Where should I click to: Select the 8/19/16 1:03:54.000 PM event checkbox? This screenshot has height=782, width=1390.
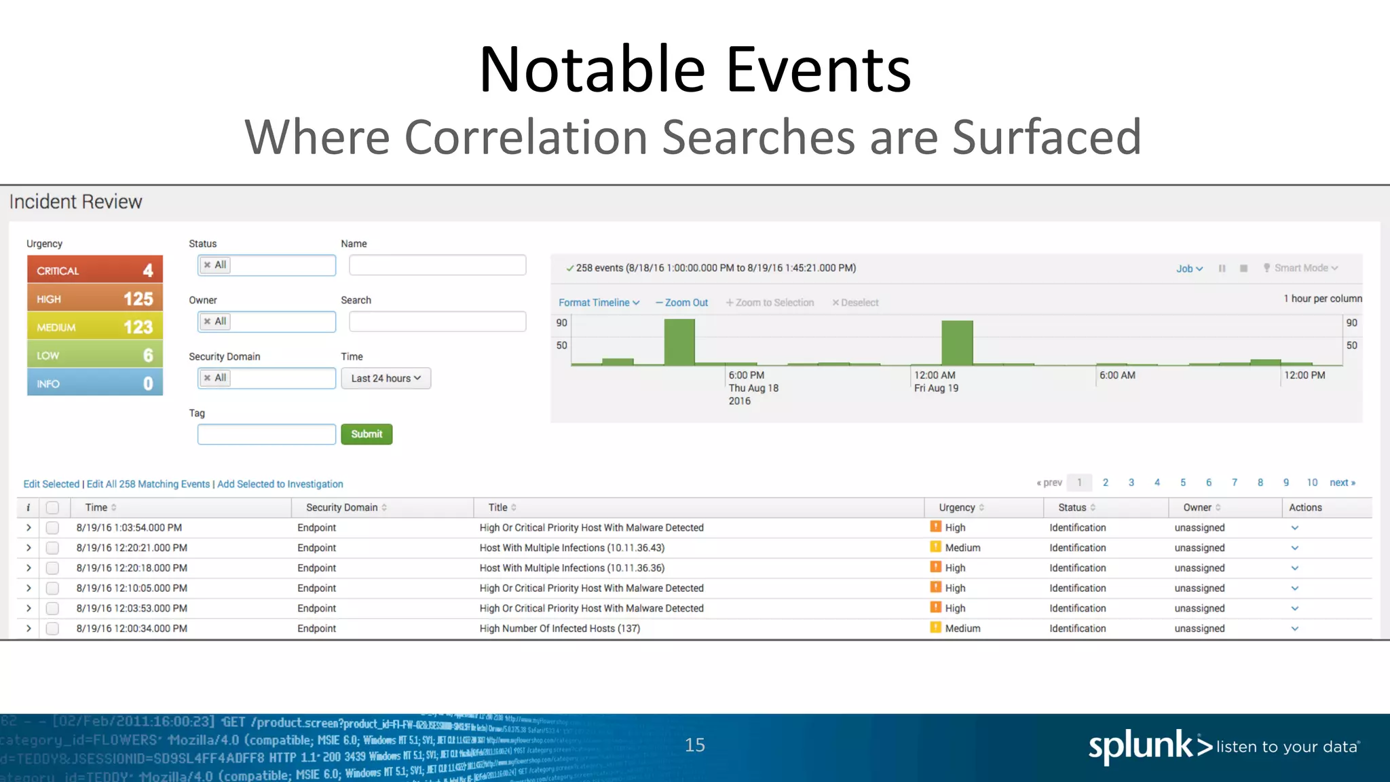52,527
